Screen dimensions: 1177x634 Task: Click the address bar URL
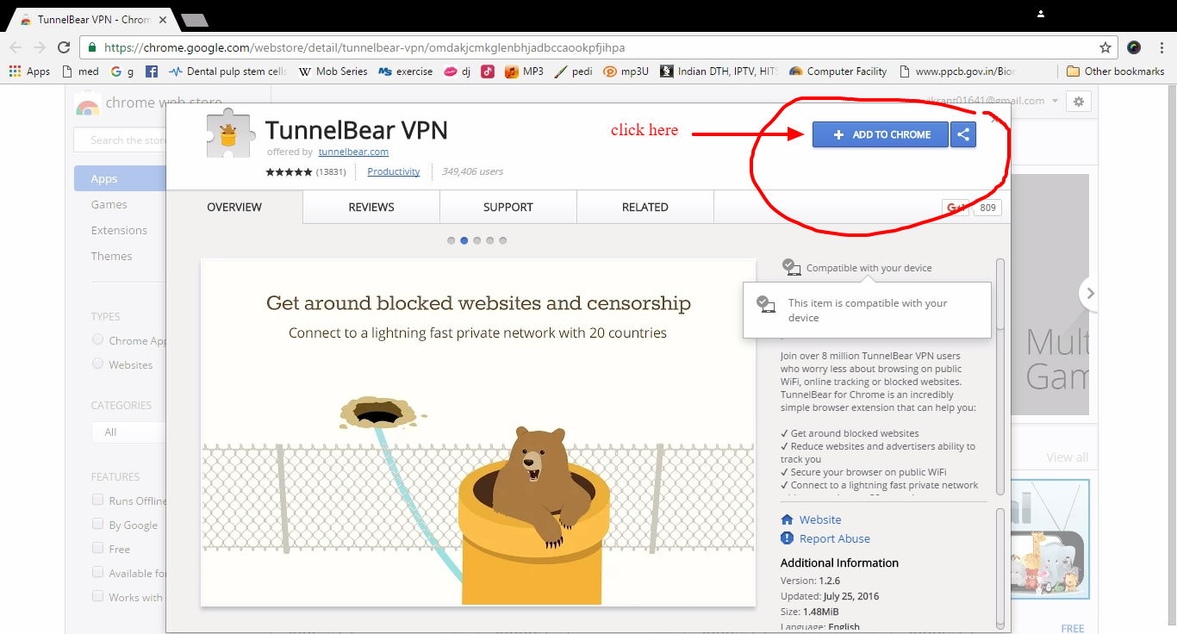tap(364, 47)
